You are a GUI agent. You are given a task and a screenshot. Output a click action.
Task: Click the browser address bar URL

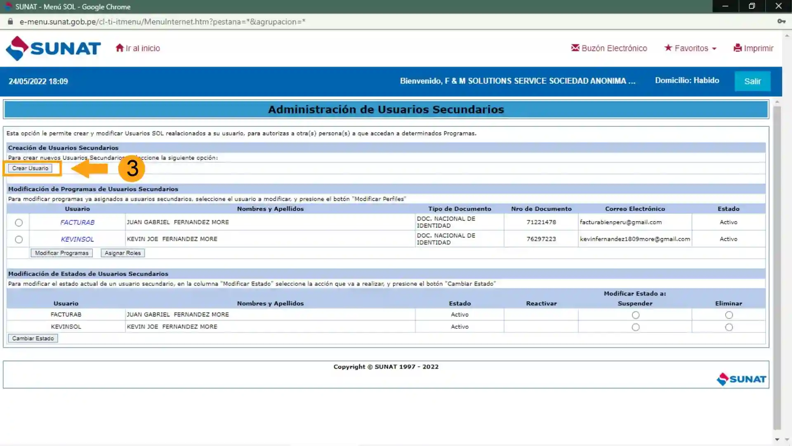tap(163, 21)
